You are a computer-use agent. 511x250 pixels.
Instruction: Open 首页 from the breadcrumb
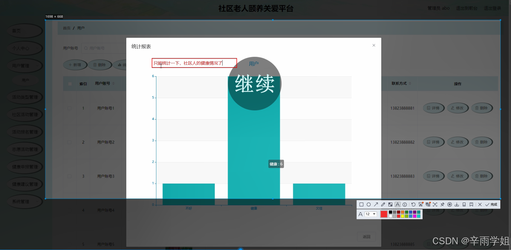click(x=67, y=28)
